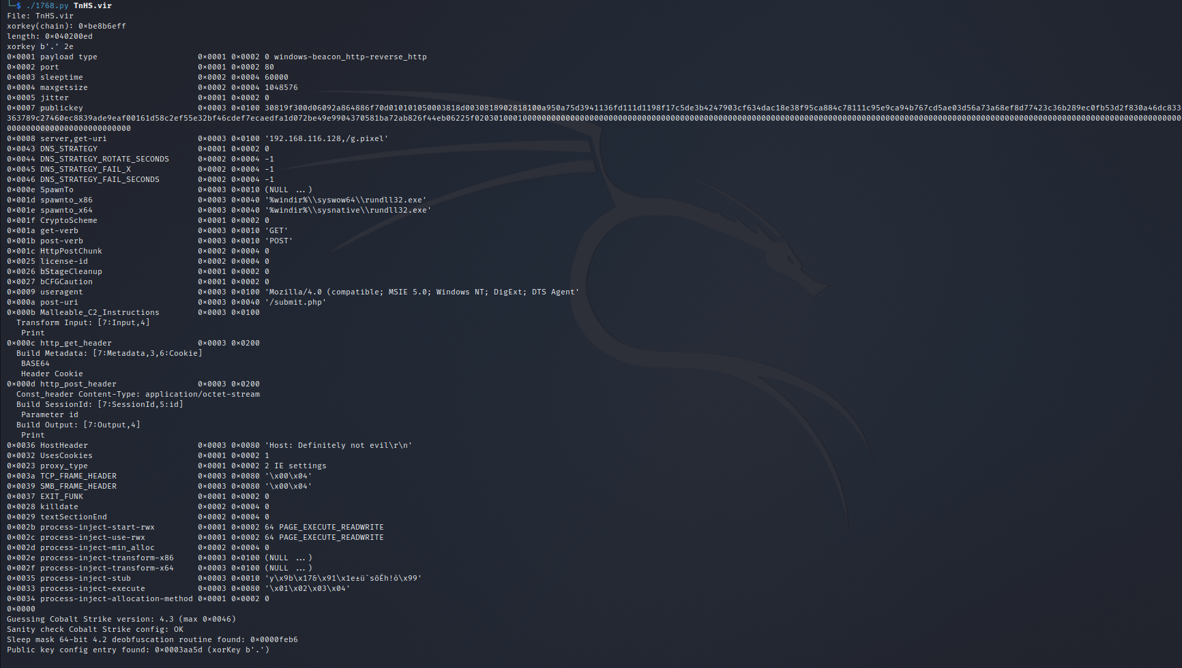Click the process-inject-execute value
1182x668 pixels.
(312, 588)
